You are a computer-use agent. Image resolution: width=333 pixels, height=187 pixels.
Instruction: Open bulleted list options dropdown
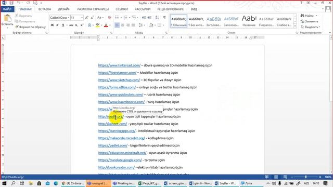pyautogui.click(x=121, y=18)
